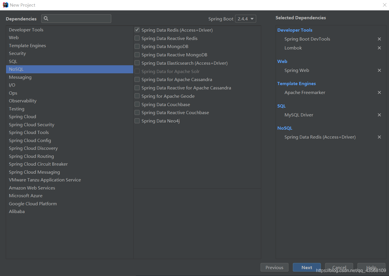Open the Web category
This screenshot has width=389, height=276.
[69, 38]
